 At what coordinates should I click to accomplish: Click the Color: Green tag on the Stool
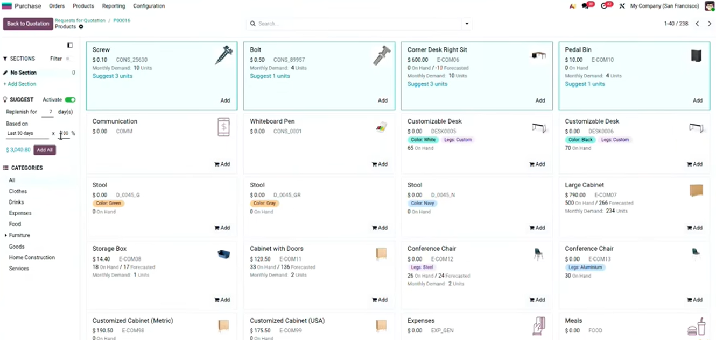108,203
